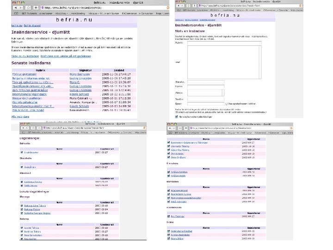The image size is (333, 250).
Task: Toggle 'Markera/avmarkera alla tidningar' checkbox
Action: [177, 117]
